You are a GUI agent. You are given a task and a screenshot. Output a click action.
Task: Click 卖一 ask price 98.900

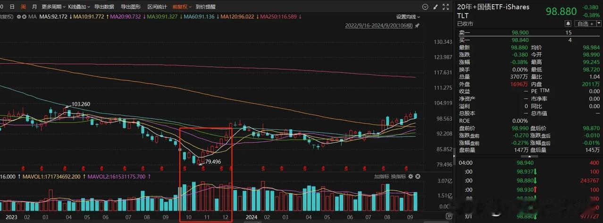[x=519, y=33]
